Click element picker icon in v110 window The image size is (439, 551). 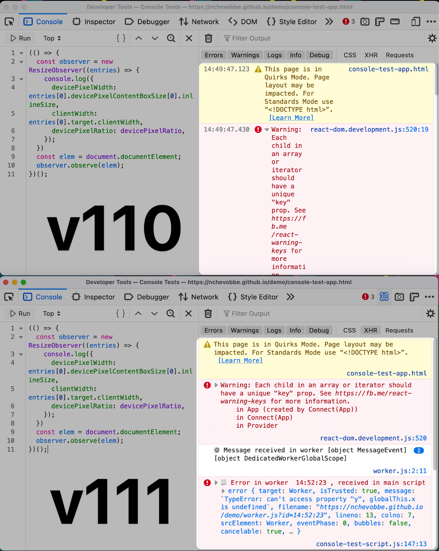tap(9, 22)
